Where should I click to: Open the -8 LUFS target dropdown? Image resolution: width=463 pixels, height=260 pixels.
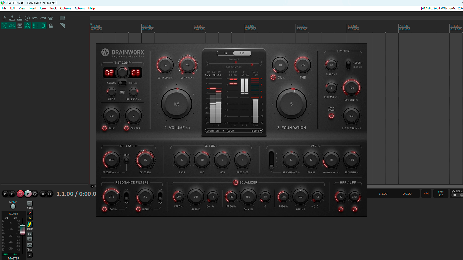click(257, 131)
